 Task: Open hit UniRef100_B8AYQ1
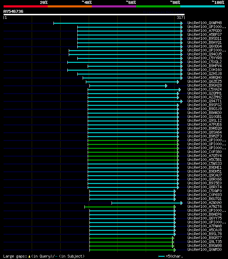[x=204, y=42]
